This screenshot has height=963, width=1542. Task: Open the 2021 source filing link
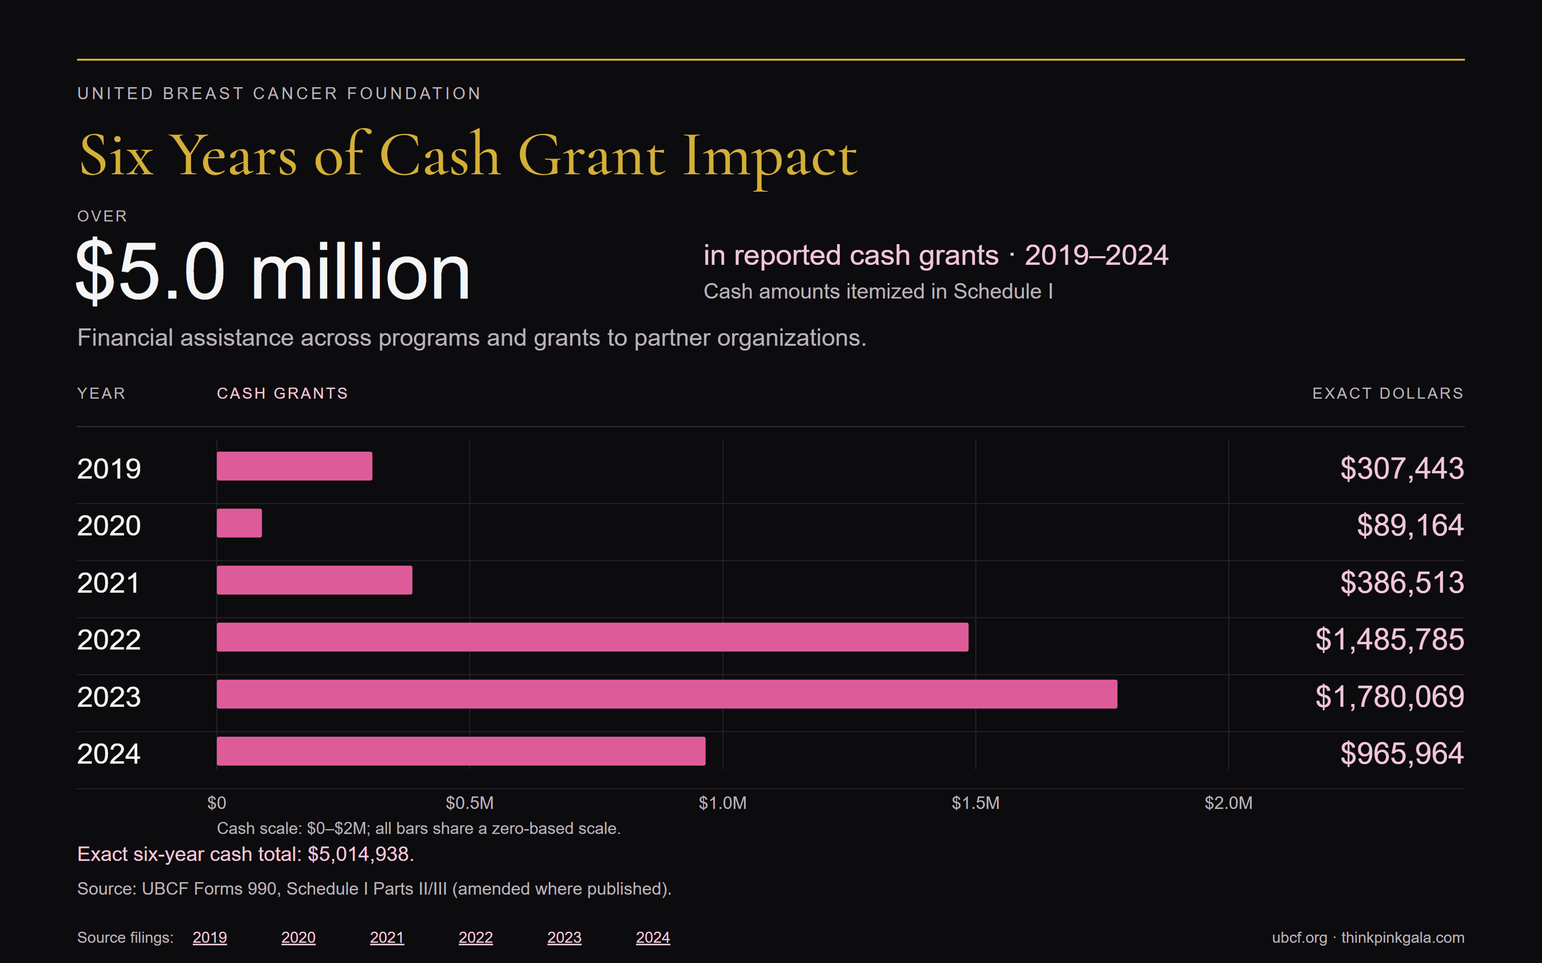pyautogui.click(x=387, y=937)
